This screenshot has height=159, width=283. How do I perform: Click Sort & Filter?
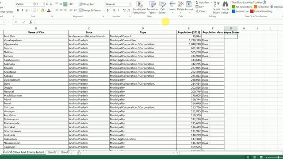click(217, 8)
